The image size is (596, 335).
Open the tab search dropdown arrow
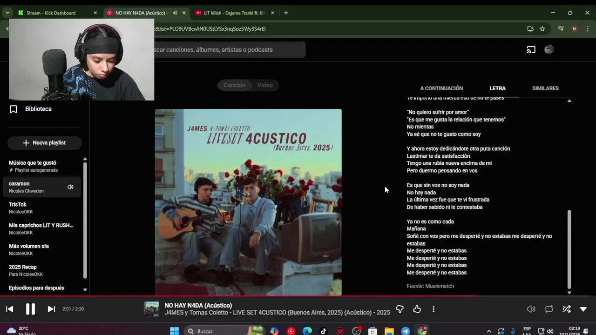pyautogui.click(x=7, y=13)
